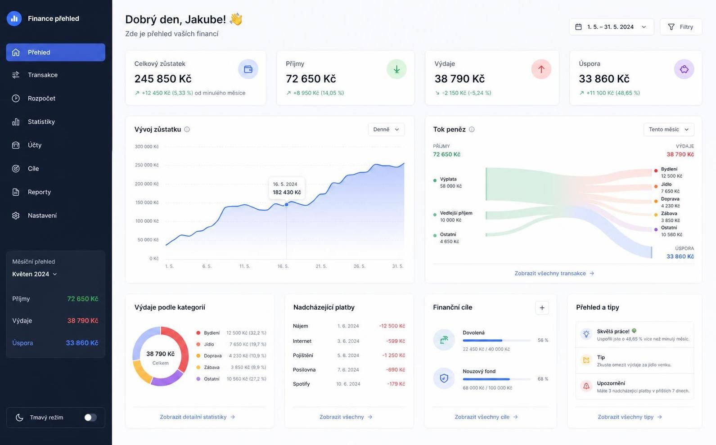716x445 pixels.
Task: Click the wallet icon in Celkový zůstatek card
Action: click(248, 69)
